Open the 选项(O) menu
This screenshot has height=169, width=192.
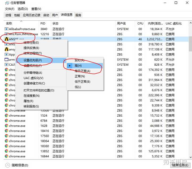23,9
